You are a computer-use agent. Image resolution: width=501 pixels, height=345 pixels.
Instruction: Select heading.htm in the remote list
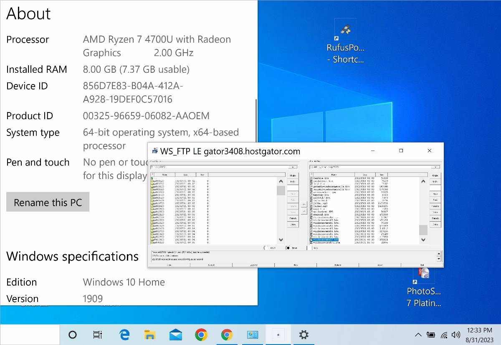(321, 195)
